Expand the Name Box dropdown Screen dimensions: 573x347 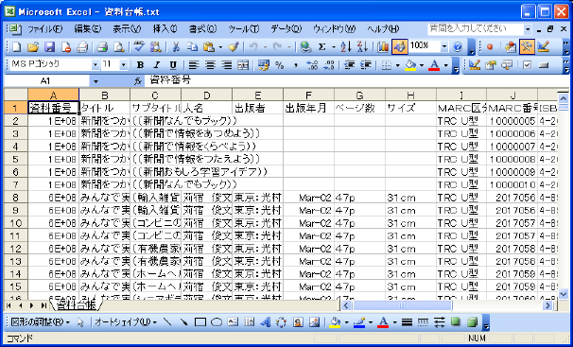coord(95,81)
